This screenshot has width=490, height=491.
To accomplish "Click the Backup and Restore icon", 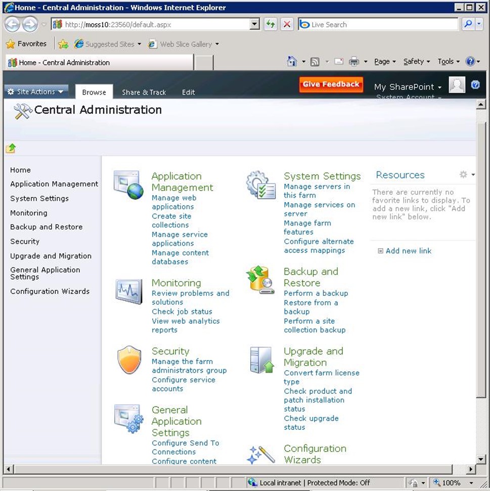I will (x=261, y=281).
